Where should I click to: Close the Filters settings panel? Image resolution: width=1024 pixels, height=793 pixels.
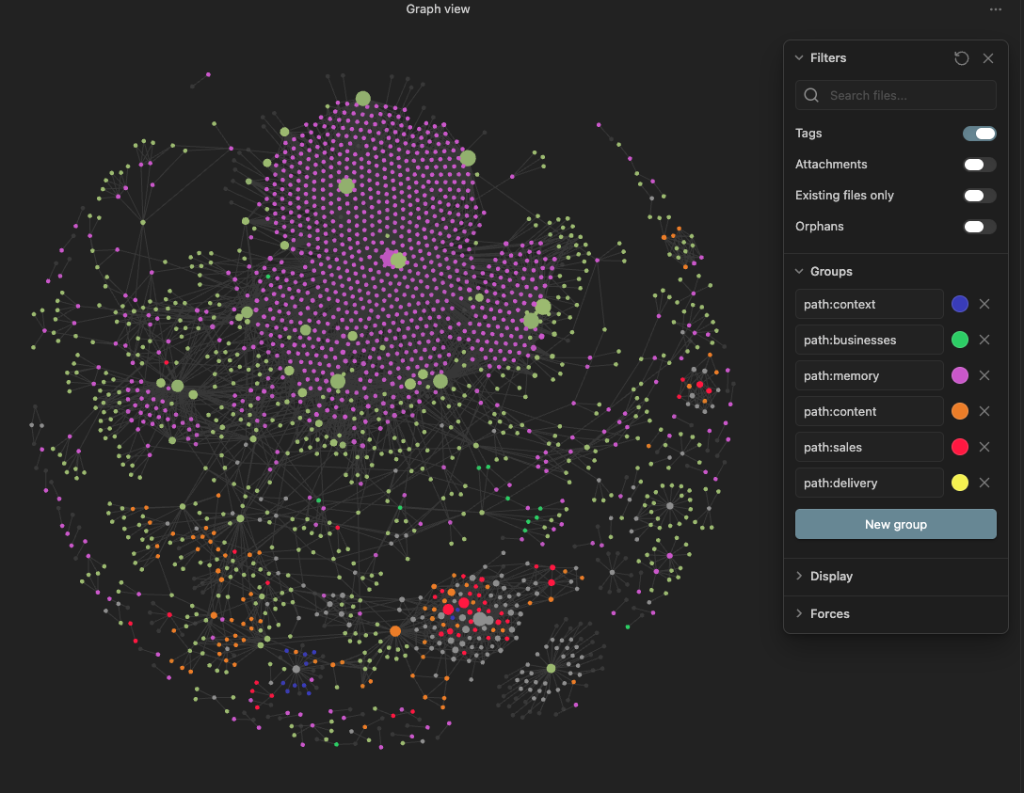[988, 58]
